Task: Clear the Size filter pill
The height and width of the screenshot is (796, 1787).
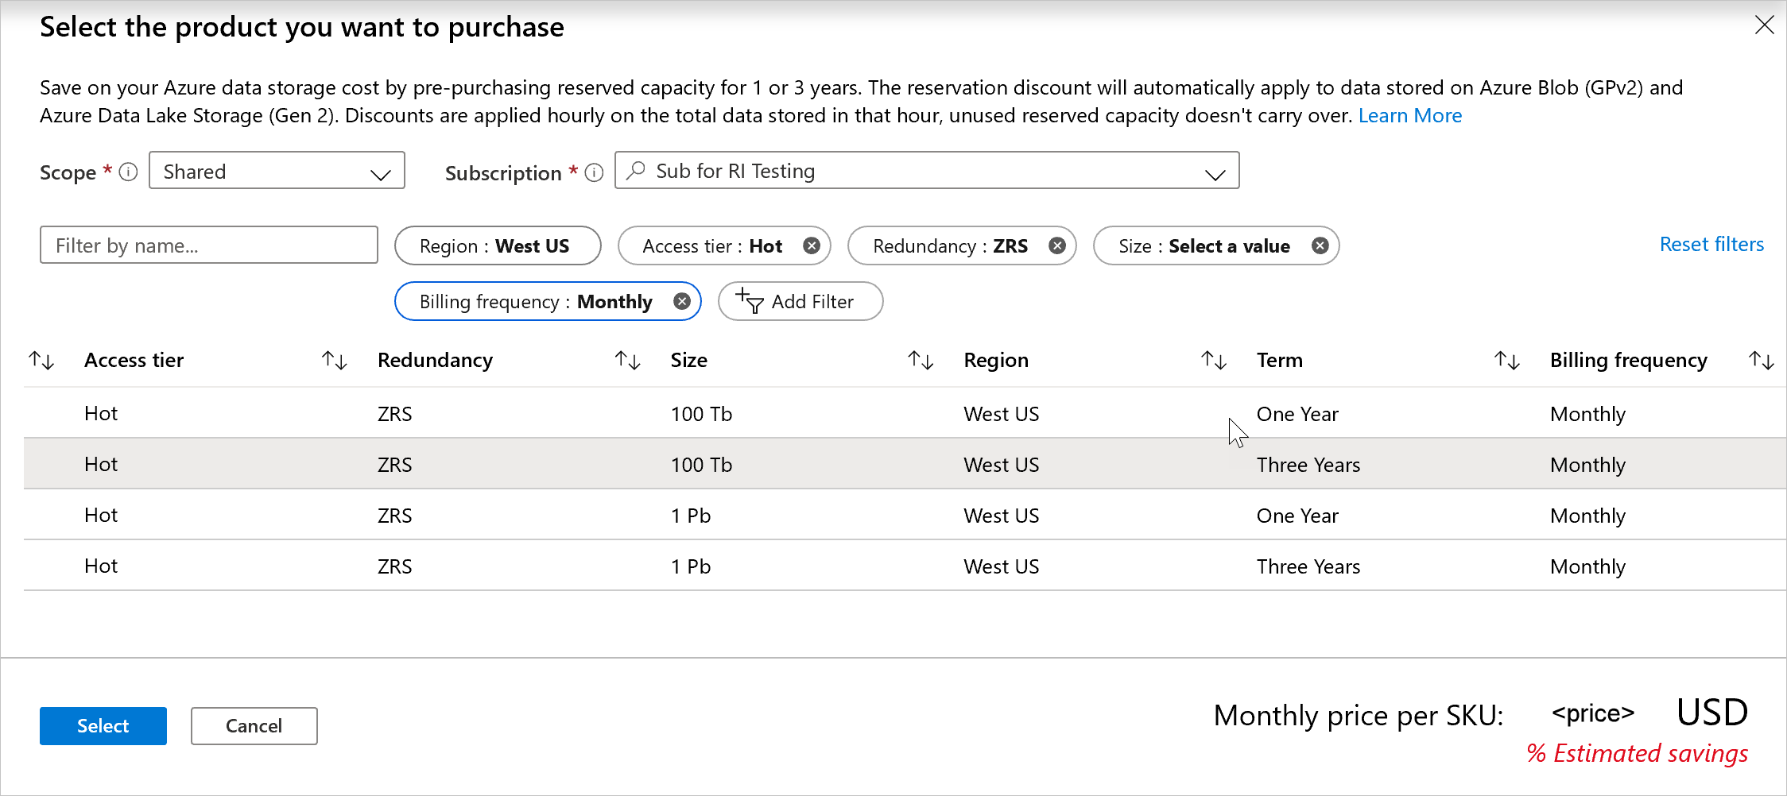Action: 1320,245
